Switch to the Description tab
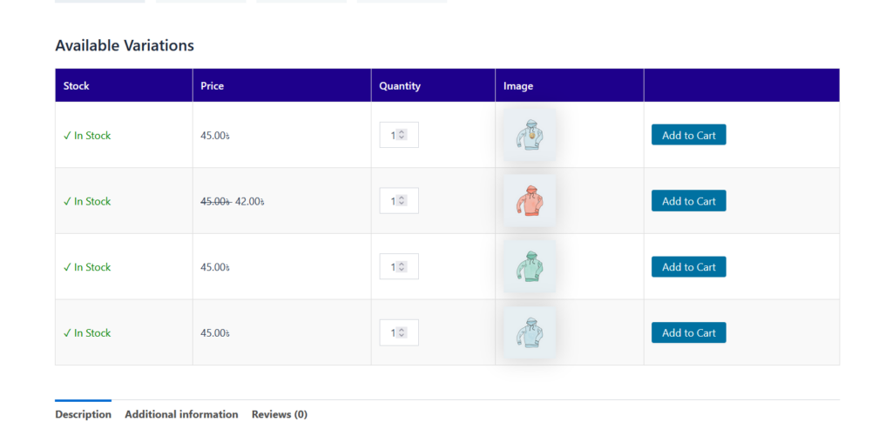The height and width of the screenshot is (422, 892). click(83, 414)
